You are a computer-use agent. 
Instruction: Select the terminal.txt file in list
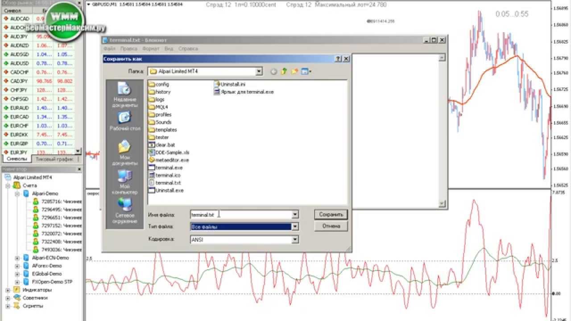pos(164,183)
